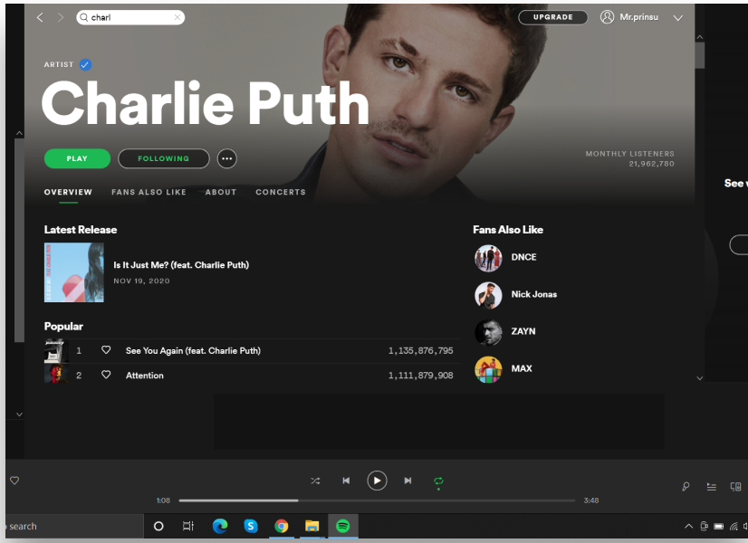Skip to the previous track
The width and height of the screenshot is (748, 543).
pos(346,481)
